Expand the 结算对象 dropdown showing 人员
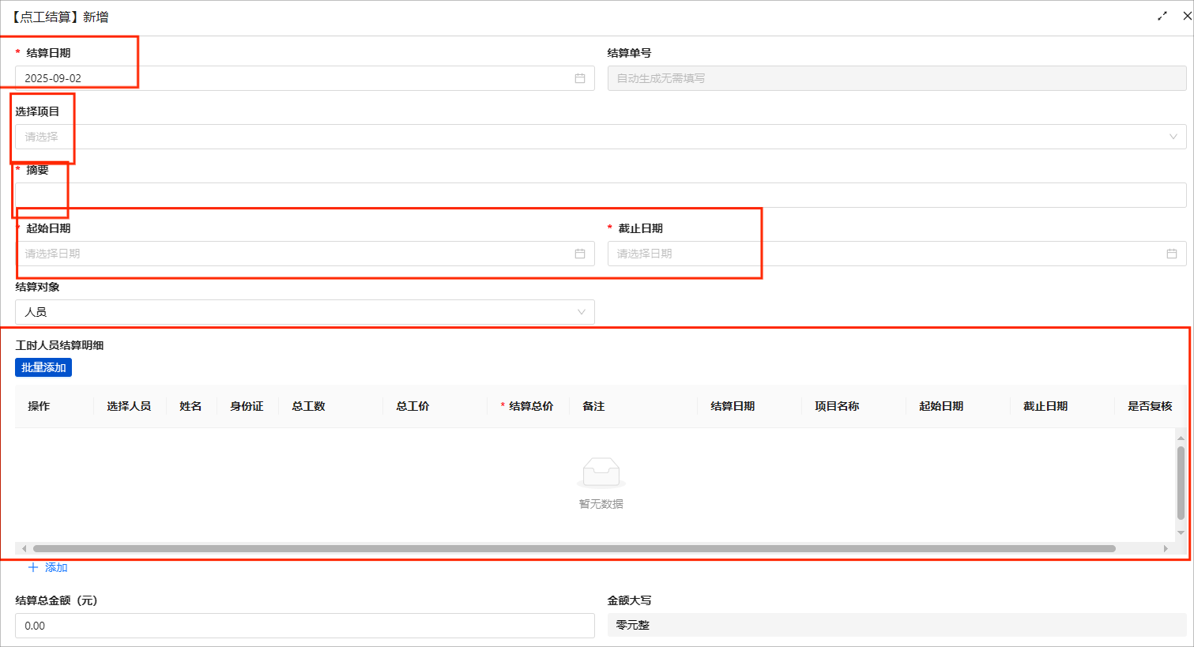Image resolution: width=1194 pixels, height=647 pixels. (x=304, y=312)
